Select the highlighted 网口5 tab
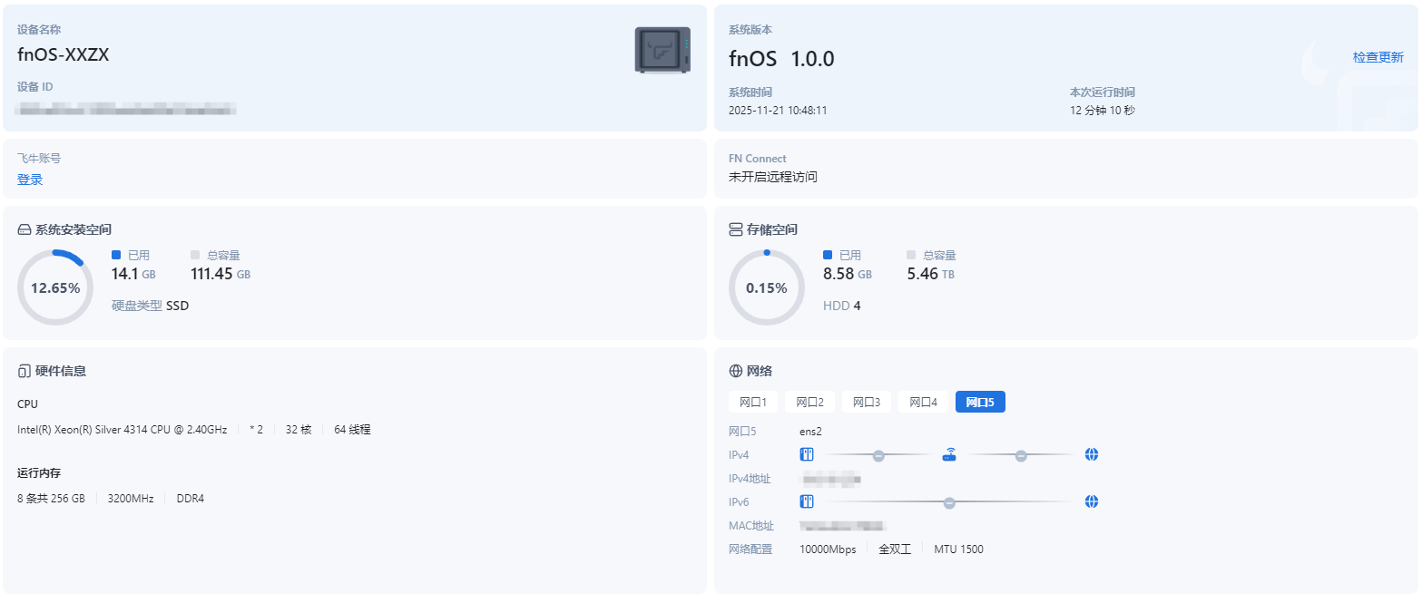This screenshot has height=603, width=1422. point(980,402)
